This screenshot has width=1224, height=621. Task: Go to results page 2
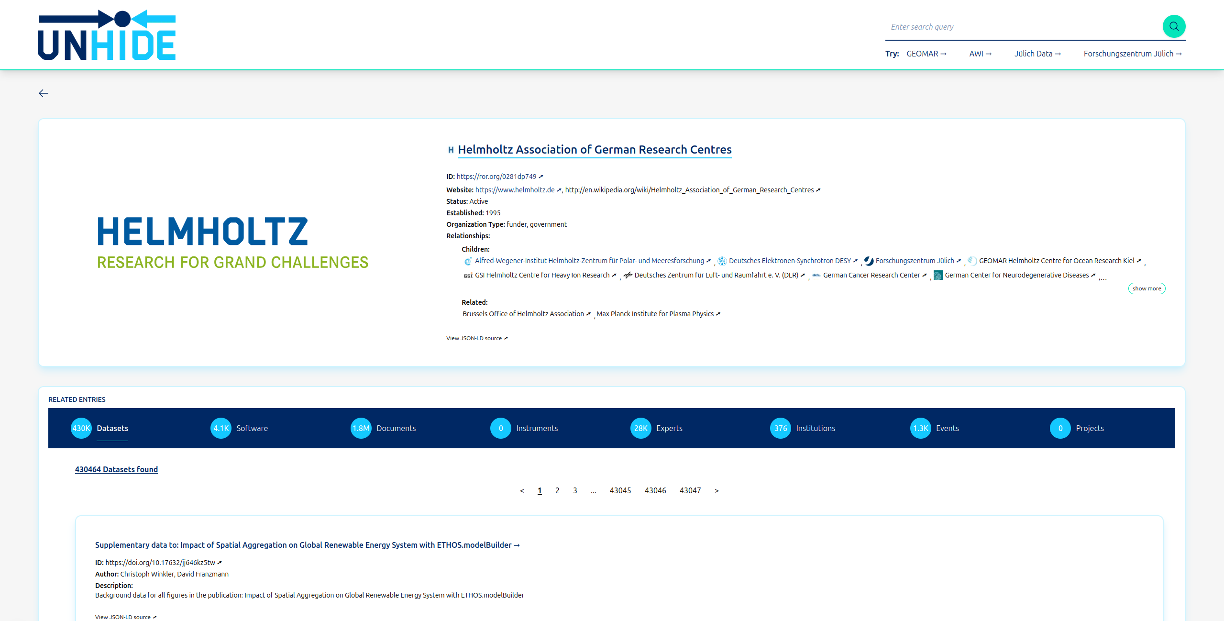[557, 490]
